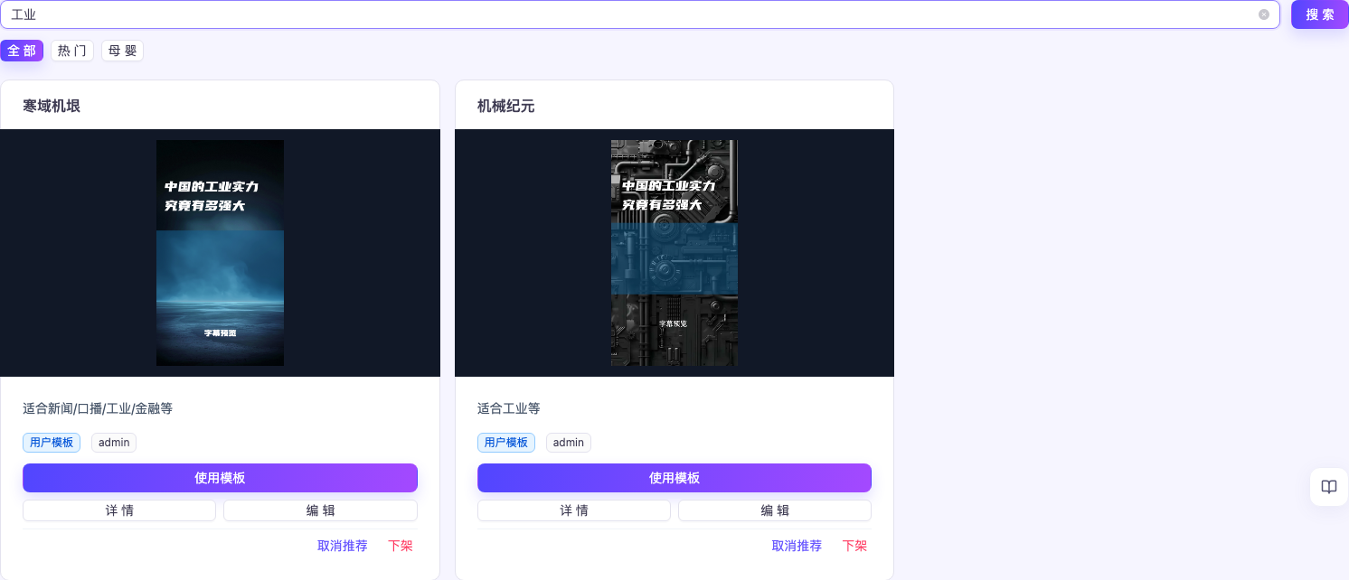Click 使用模板 for the 机械纪元 template
This screenshot has height=580, width=1349.
click(674, 478)
